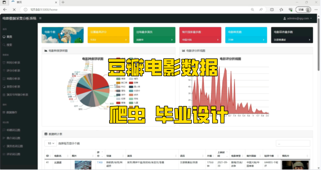Open the browser zoom magnifier icon
The image size is (321, 170).
tap(253, 9)
